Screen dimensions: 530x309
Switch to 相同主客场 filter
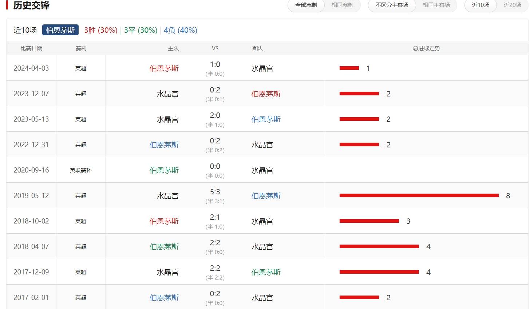point(436,5)
